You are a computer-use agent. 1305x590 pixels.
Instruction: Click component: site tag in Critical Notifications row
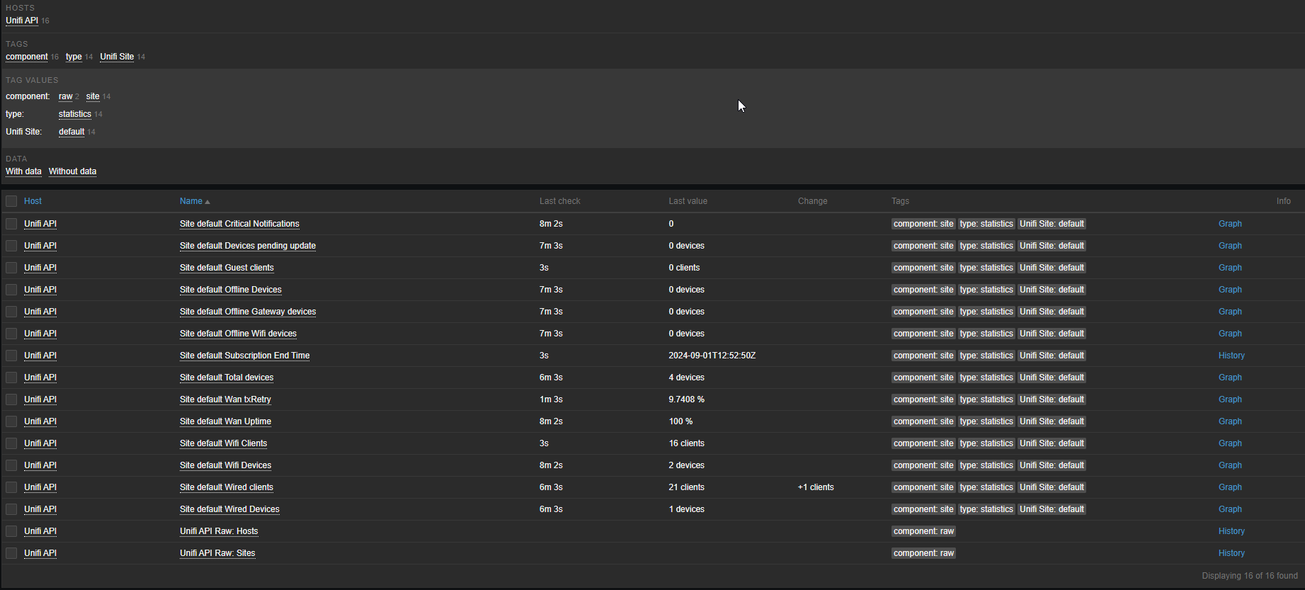[x=923, y=224]
